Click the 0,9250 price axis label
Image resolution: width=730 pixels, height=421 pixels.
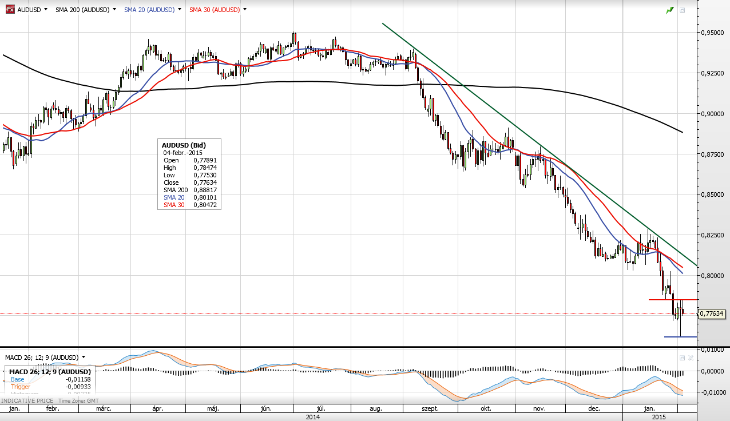point(713,73)
